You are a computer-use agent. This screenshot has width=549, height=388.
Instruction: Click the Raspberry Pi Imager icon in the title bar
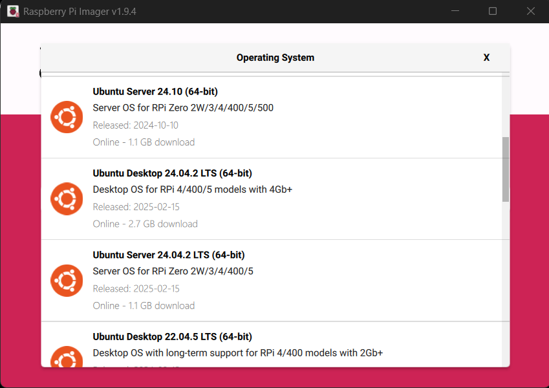[13, 11]
